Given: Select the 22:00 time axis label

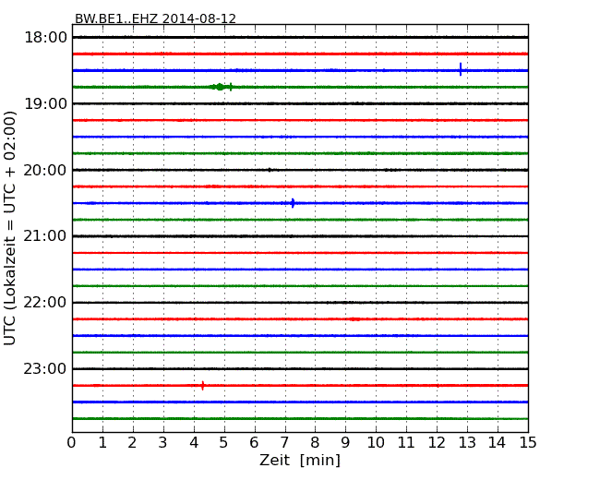Looking at the screenshot, I should [45, 303].
